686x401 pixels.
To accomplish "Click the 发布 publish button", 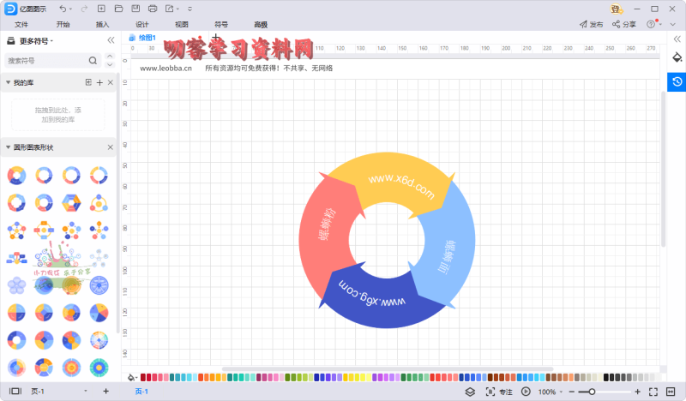I will pos(591,25).
